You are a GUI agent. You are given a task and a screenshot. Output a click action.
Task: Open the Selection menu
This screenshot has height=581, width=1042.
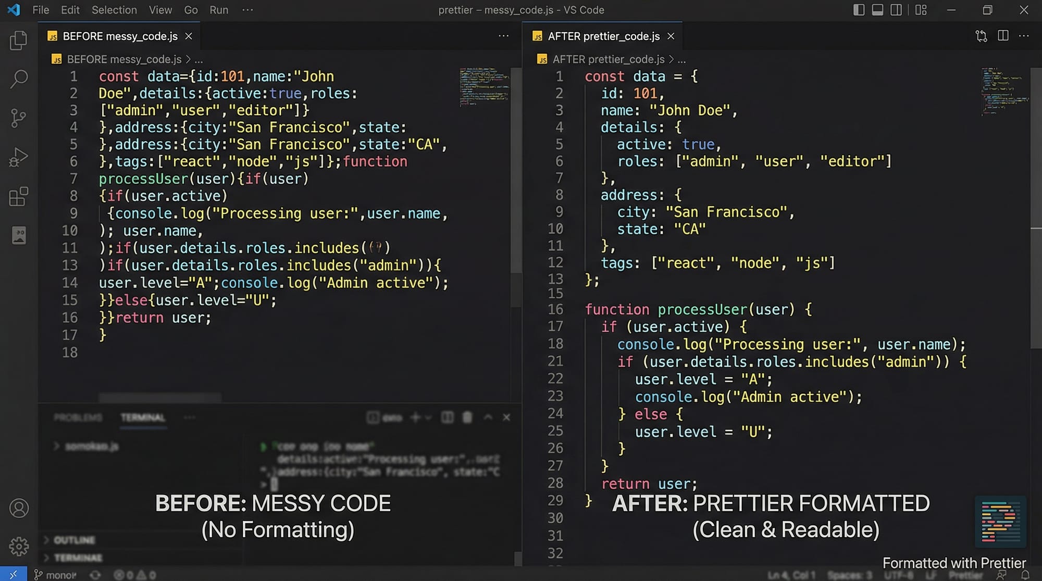click(x=114, y=10)
